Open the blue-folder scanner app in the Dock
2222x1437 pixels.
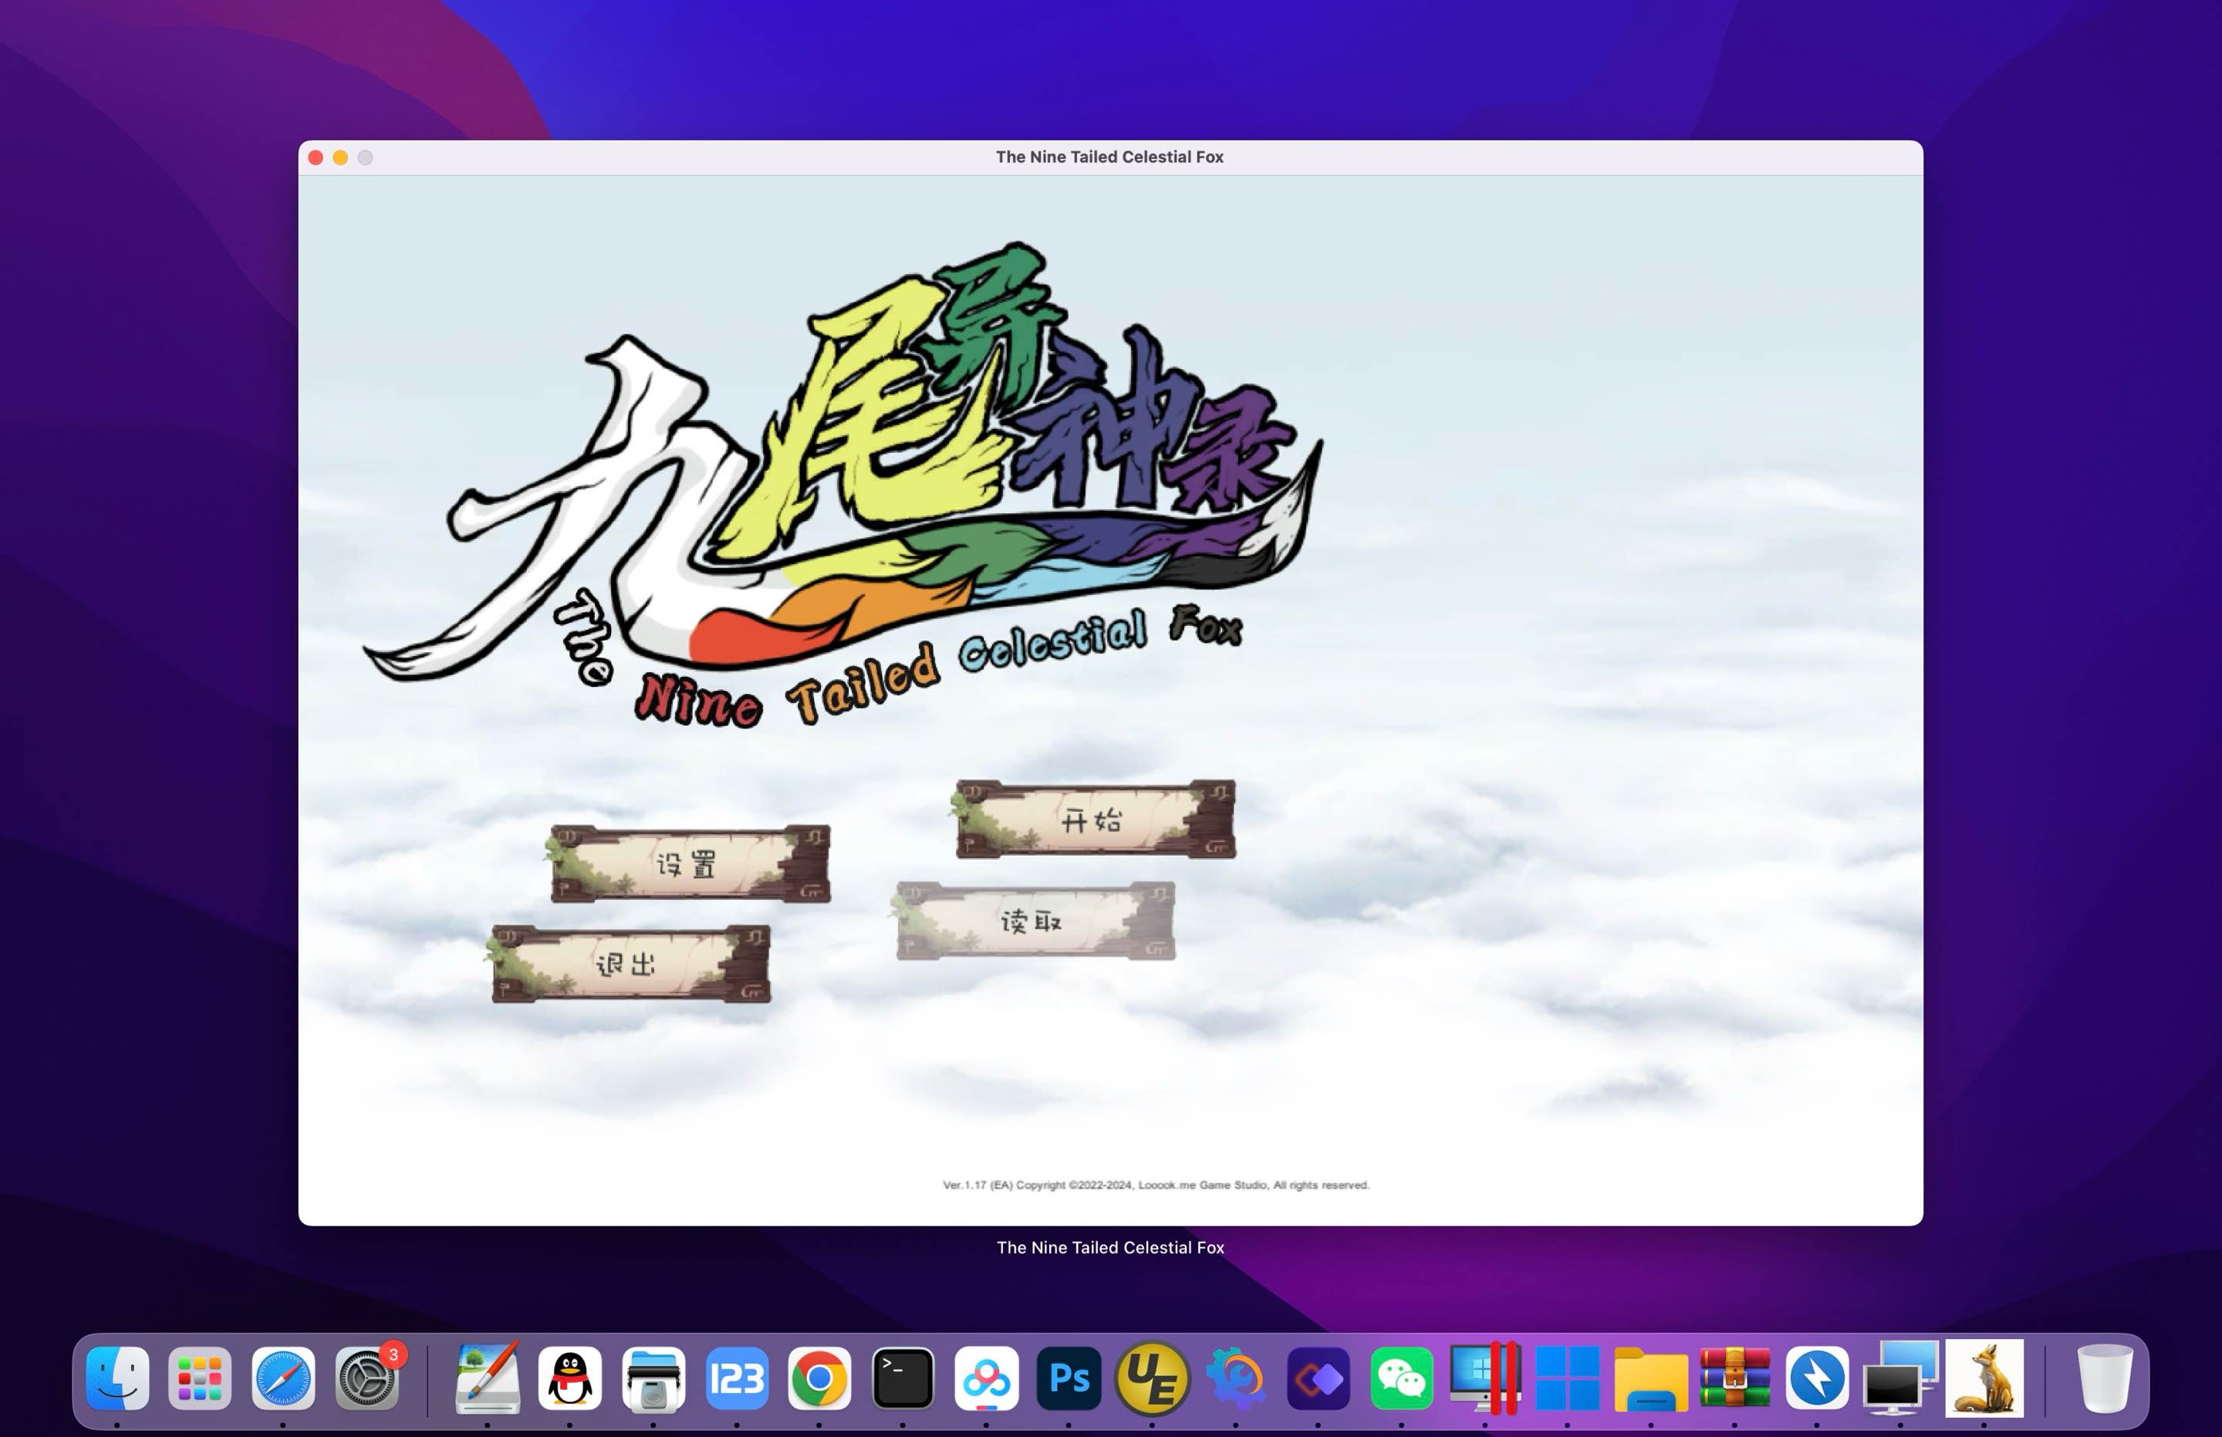653,1378
